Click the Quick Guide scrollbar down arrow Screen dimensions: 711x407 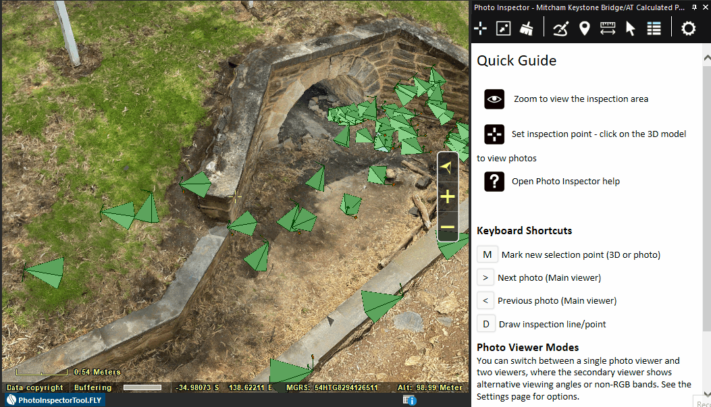click(707, 394)
